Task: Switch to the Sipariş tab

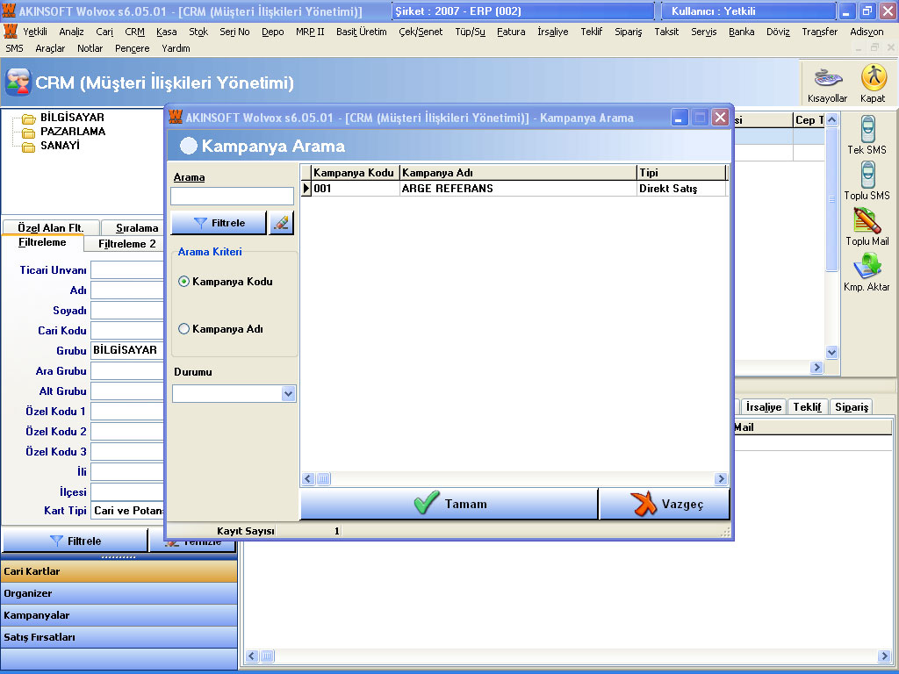Action: point(852,407)
